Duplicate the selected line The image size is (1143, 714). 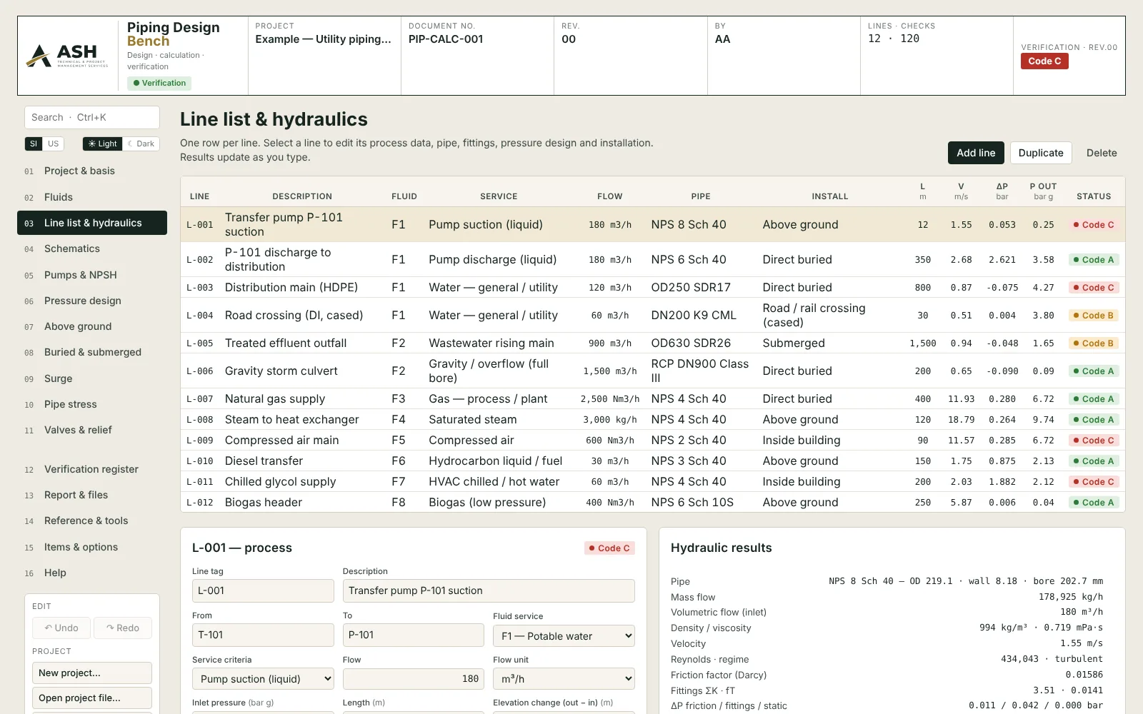[x=1041, y=153]
